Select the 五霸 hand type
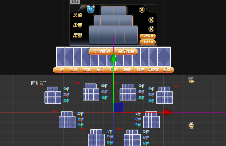 [x=167, y=70]
